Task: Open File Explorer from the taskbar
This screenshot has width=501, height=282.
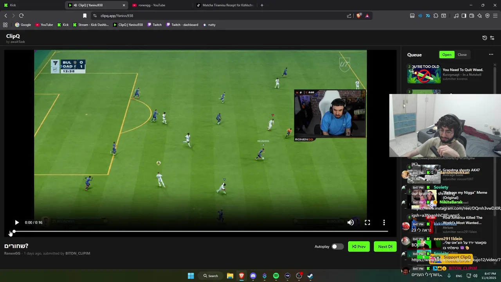Action: tap(230, 276)
